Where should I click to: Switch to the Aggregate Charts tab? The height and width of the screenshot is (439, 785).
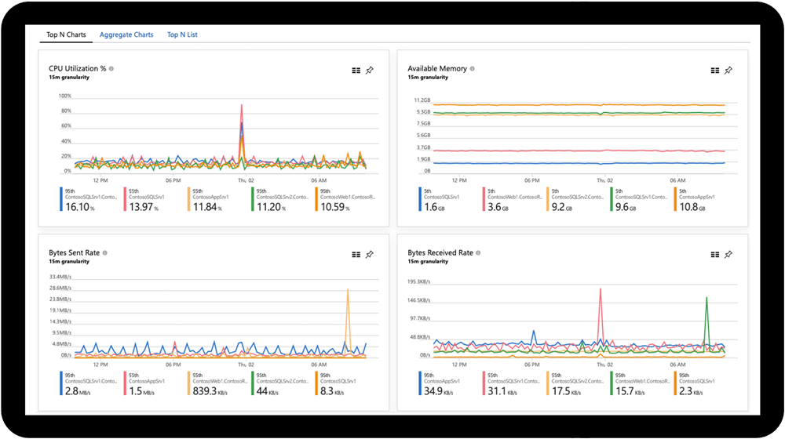(x=126, y=34)
